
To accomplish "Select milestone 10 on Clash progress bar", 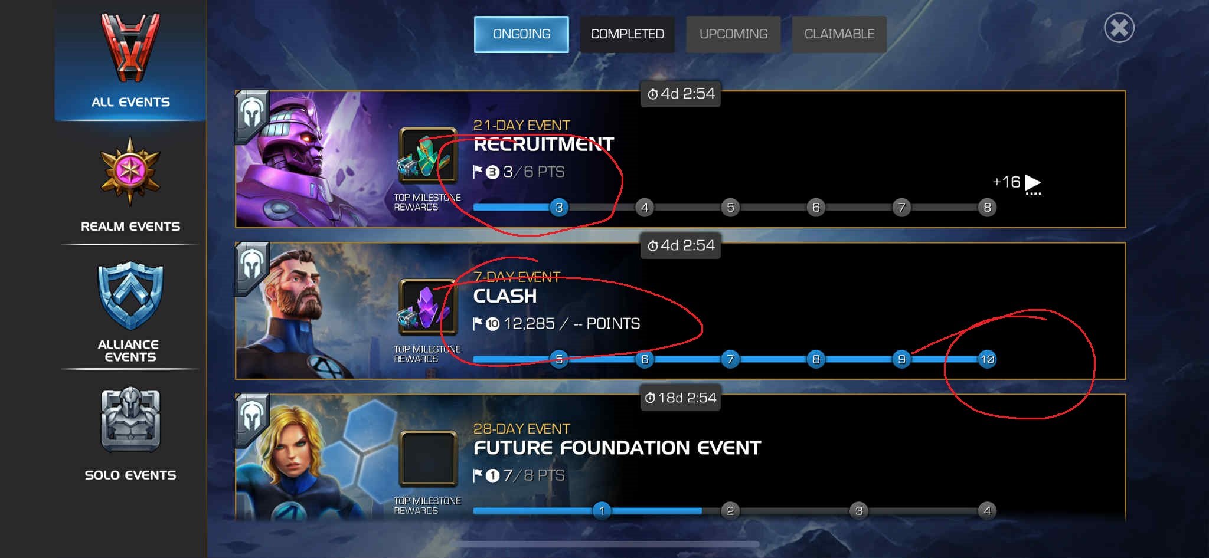I will tap(987, 359).
